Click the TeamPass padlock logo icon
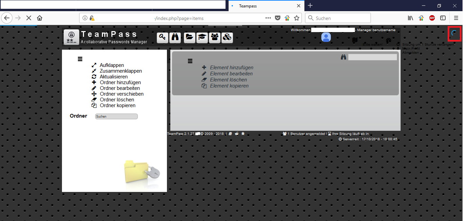 (x=71, y=38)
